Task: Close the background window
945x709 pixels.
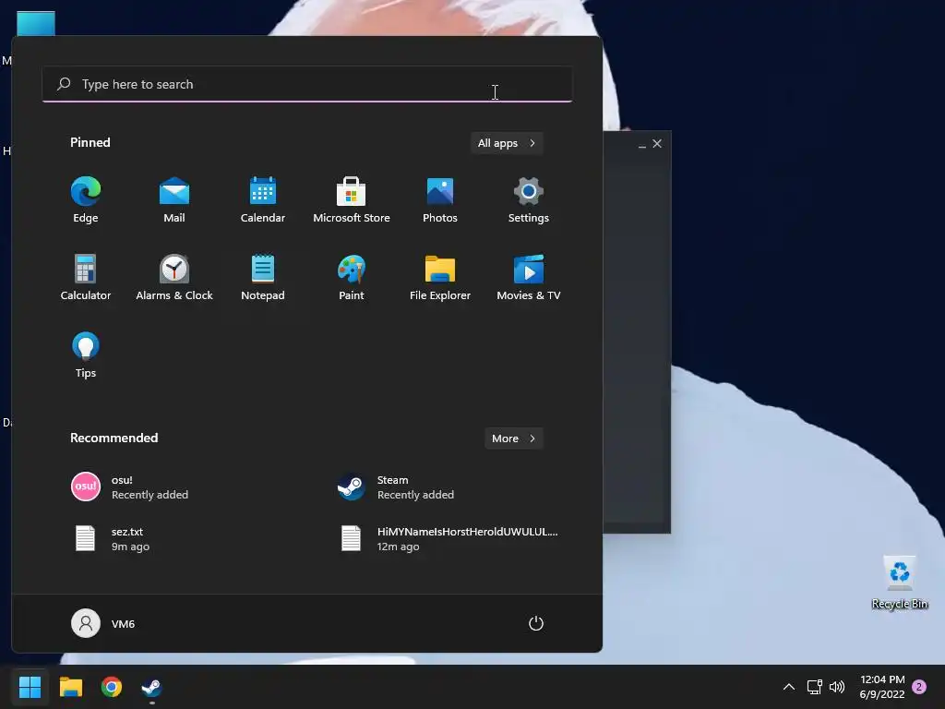Action: click(657, 143)
